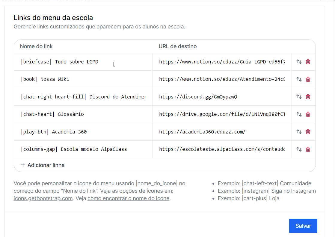Viewport: 335px width, 237px height.
Task: Click the Academia 360 URL field
Action: pos(222,132)
